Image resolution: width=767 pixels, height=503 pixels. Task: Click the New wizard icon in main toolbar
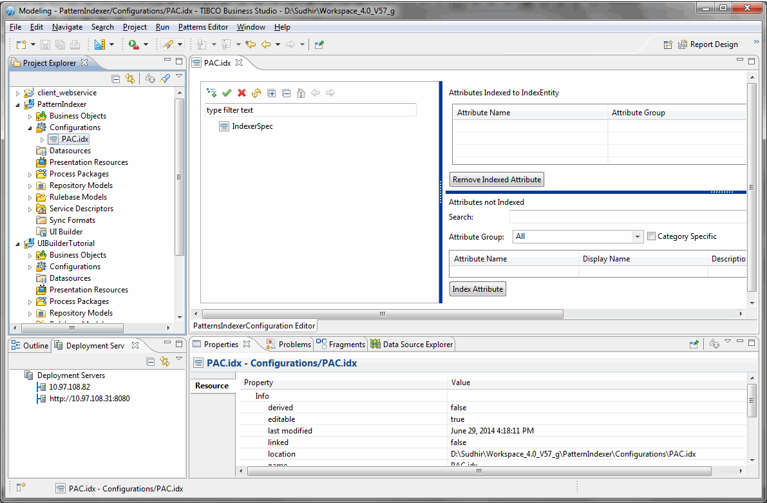pyautogui.click(x=21, y=44)
